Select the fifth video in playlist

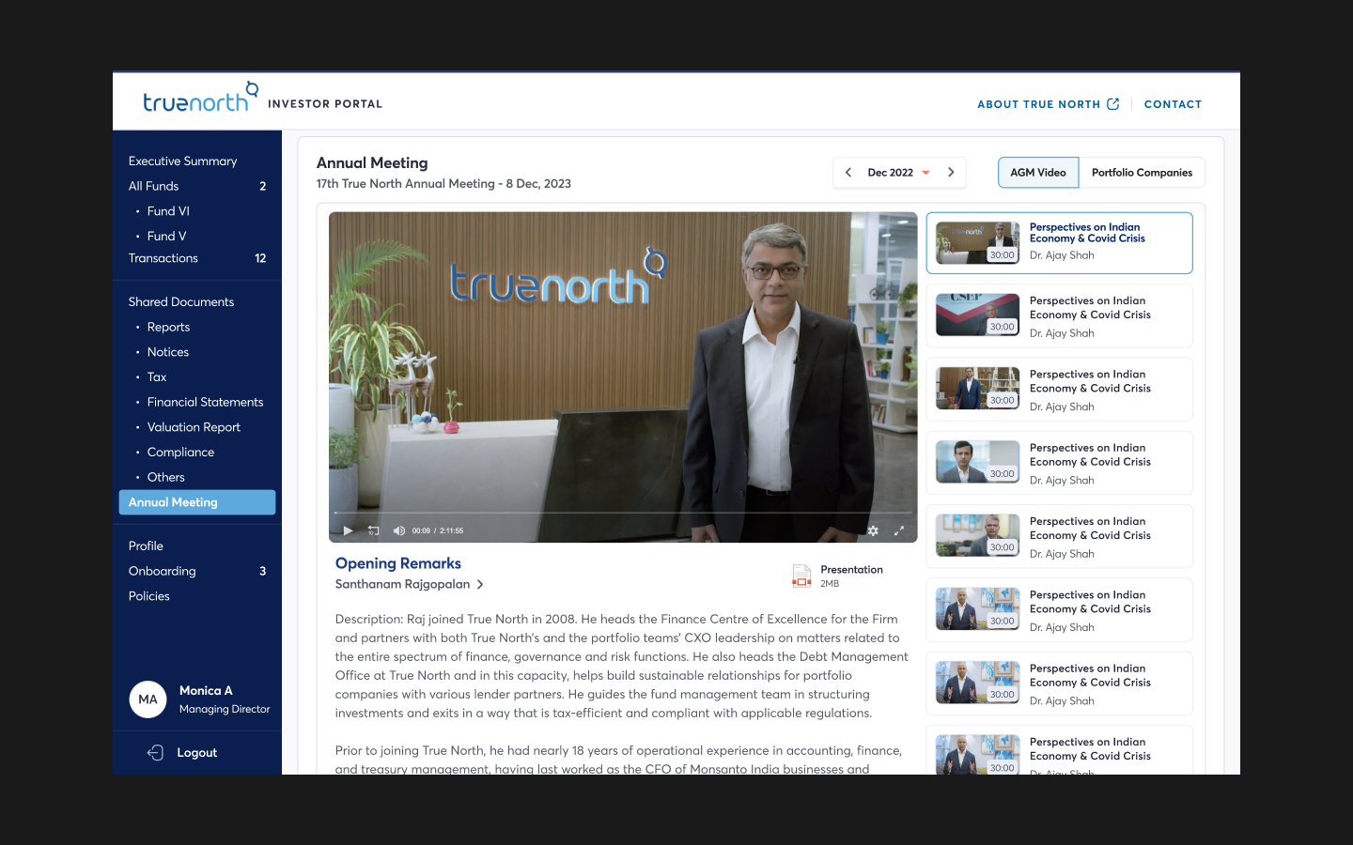1060,537
